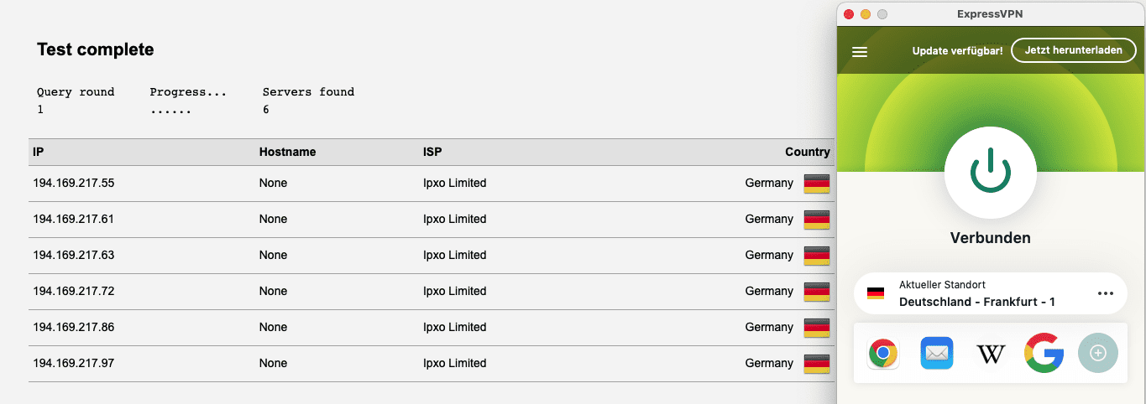This screenshot has width=1146, height=404.
Task: Click the IP column header
Action: (38, 152)
